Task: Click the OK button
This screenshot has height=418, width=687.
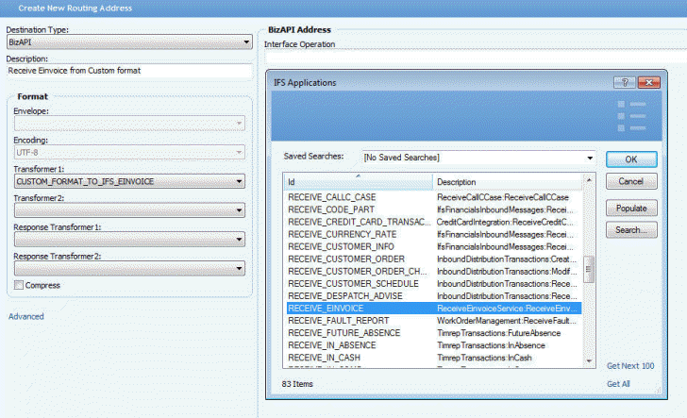Action: [x=631, y=159]
